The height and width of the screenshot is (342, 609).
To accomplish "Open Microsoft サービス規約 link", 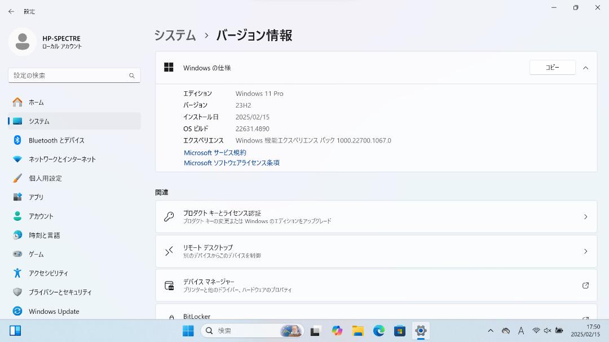I will click(x=215, y=153).
